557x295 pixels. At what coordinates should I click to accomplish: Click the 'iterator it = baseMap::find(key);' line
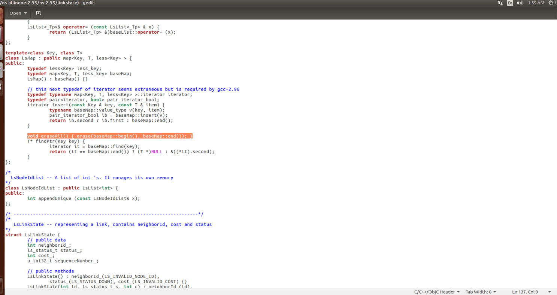coord(95,146)
